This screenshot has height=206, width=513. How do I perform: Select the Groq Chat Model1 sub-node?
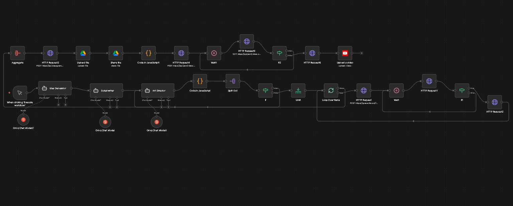[157, 122]
